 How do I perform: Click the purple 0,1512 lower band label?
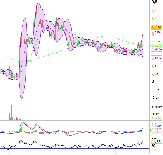157,58
